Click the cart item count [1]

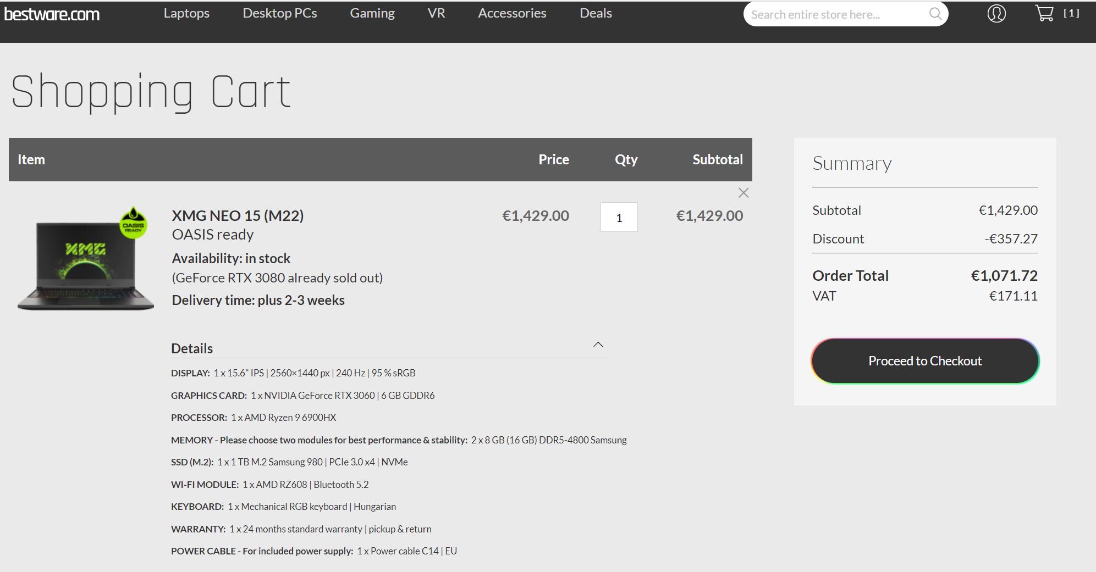click(1071, 13)
